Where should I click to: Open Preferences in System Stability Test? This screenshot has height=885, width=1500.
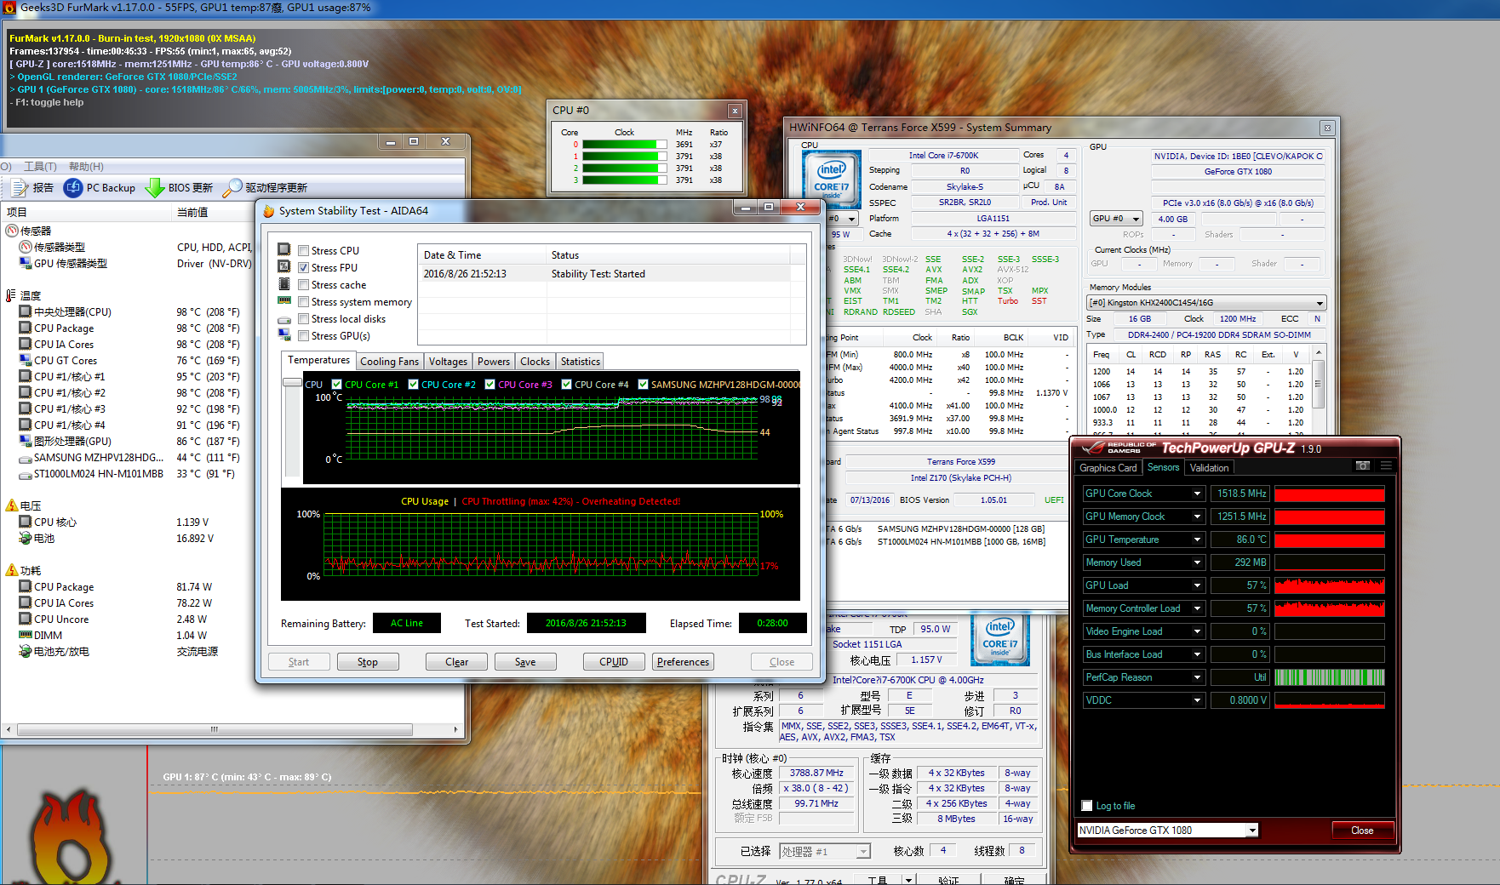683,662
